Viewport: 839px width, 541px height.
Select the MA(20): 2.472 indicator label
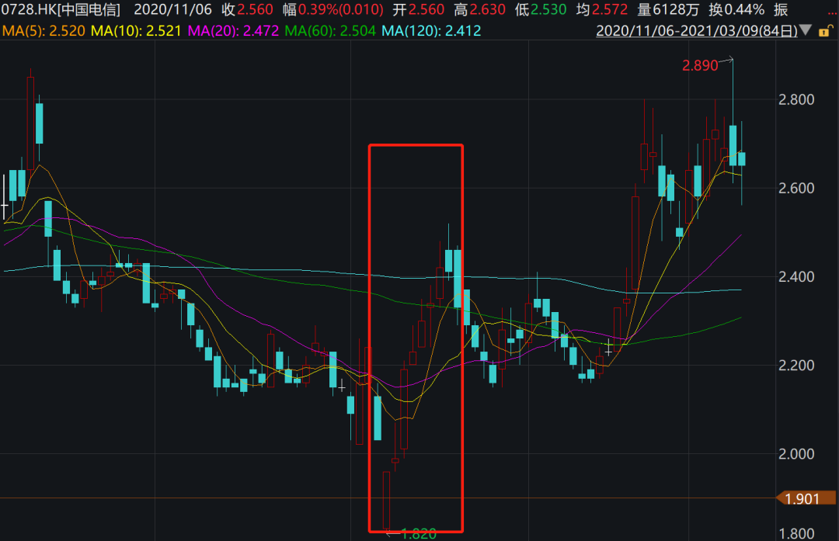[x=233, y=31]
